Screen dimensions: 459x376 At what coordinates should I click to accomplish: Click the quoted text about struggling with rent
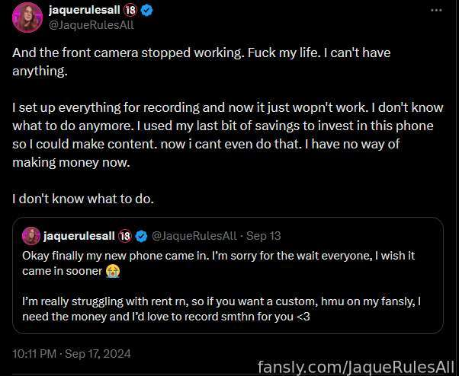(x=222, y=309)
